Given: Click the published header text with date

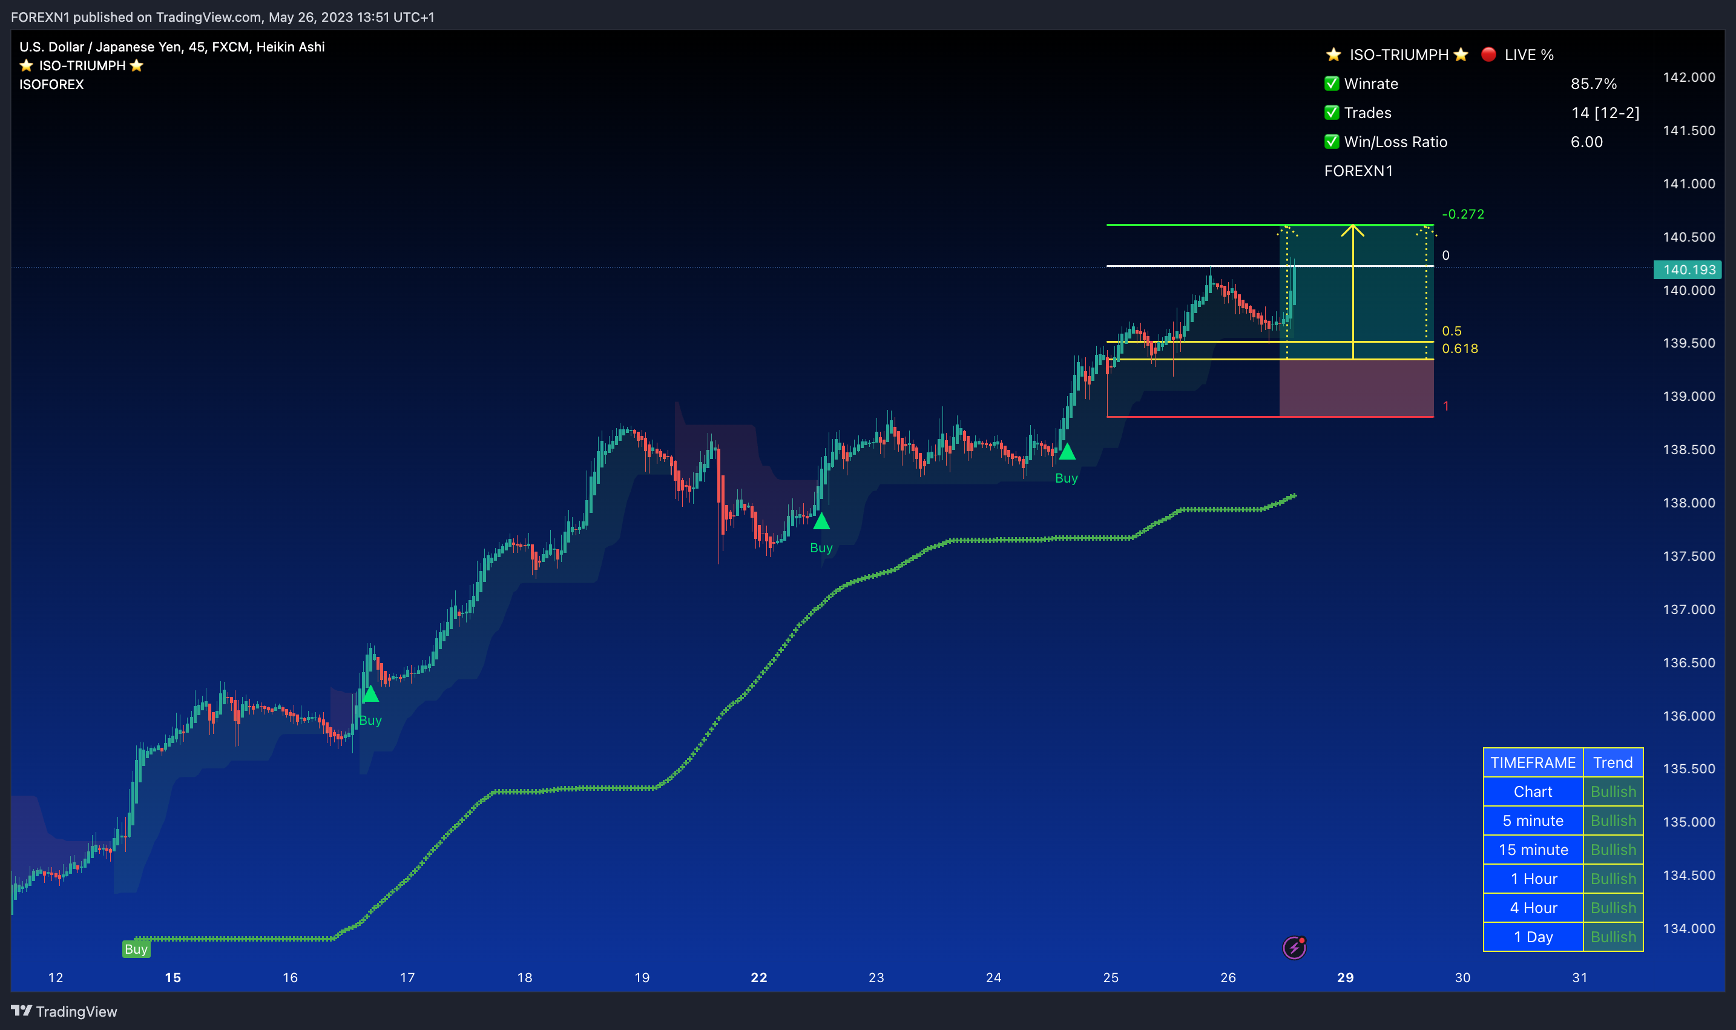Looking at the screenshot, I should point(223,17).
